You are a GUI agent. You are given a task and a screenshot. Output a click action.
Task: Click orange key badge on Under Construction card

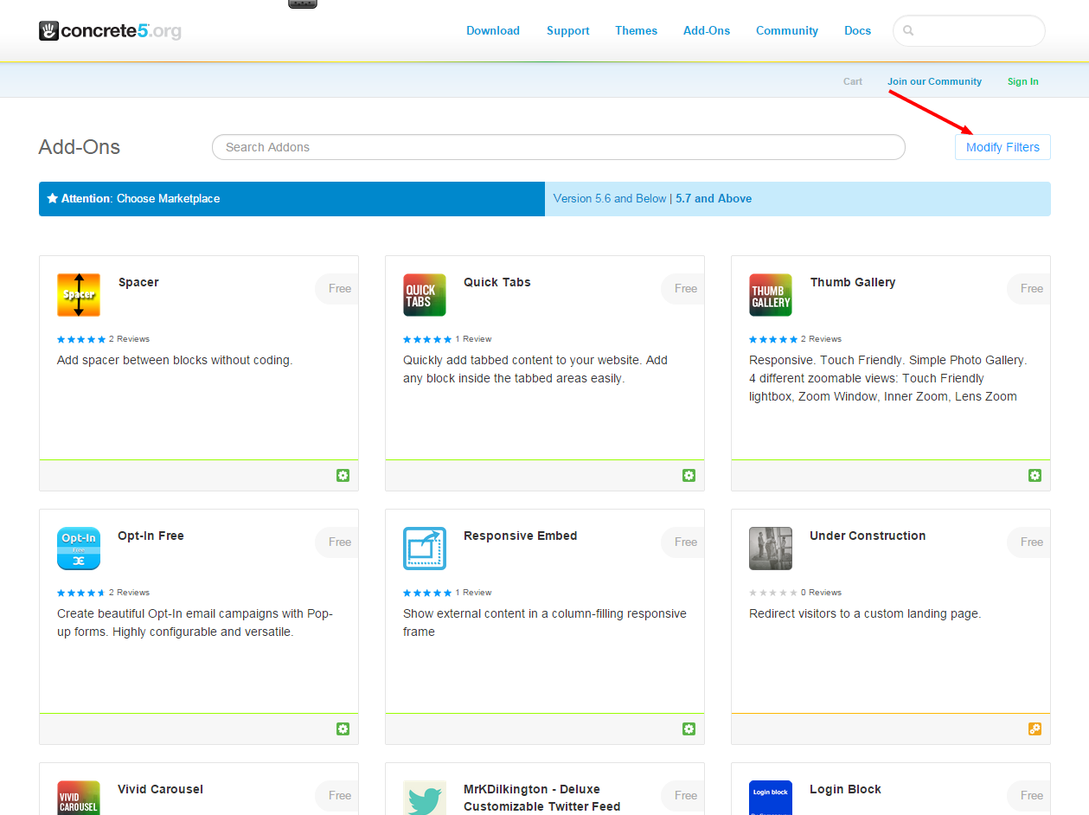pyautogui.click(x=1035, y=729)
